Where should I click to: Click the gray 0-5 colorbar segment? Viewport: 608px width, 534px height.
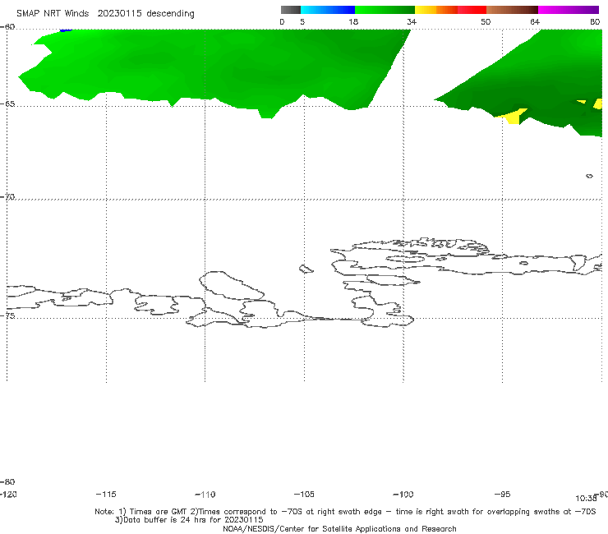coord(291,10)
